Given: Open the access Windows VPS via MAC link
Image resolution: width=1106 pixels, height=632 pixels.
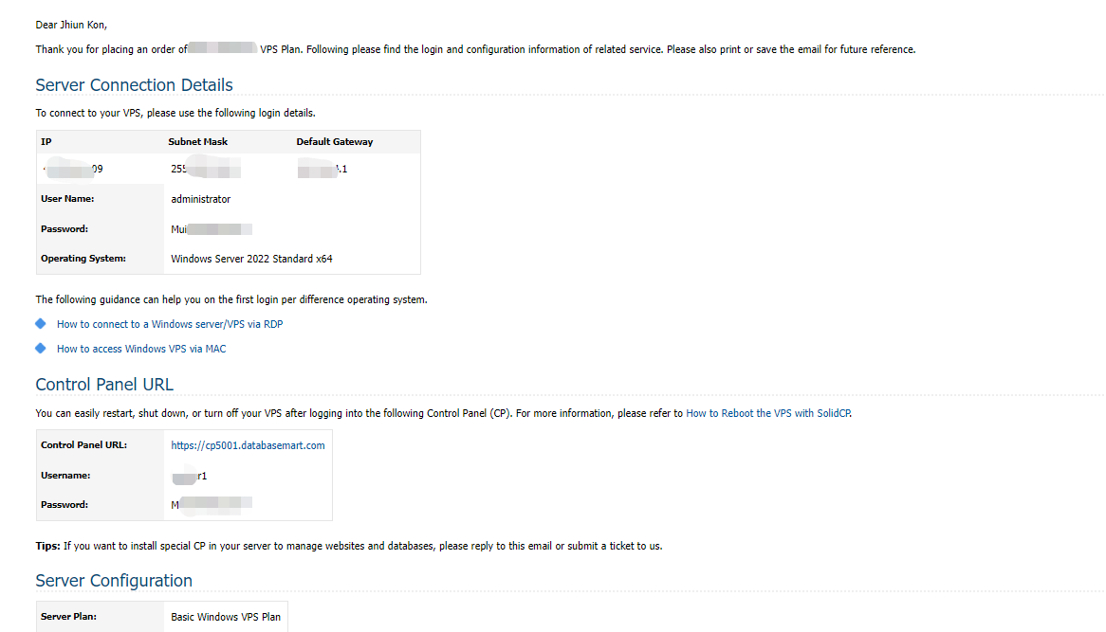Looking at the screenshot, I should (141, 349).
